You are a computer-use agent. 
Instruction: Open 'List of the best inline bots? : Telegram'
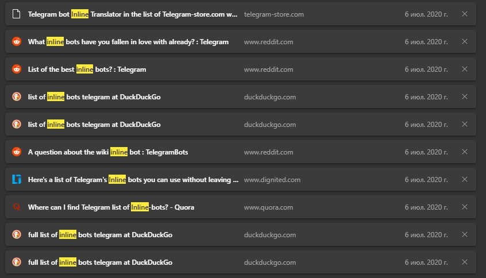coord(87,69)
